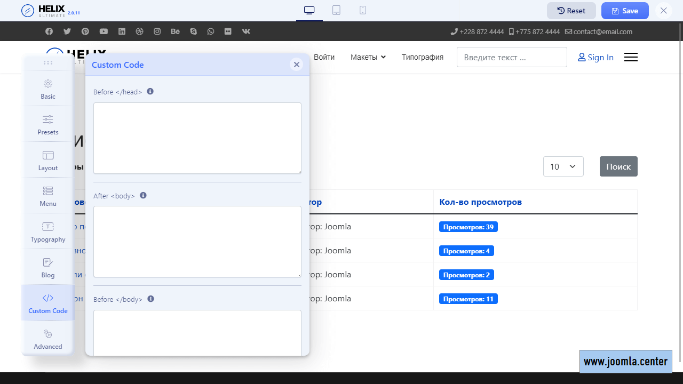Screen dimensions: 683x384
Task: Click the Instagram icon in top bar
Action: (157, 31)
